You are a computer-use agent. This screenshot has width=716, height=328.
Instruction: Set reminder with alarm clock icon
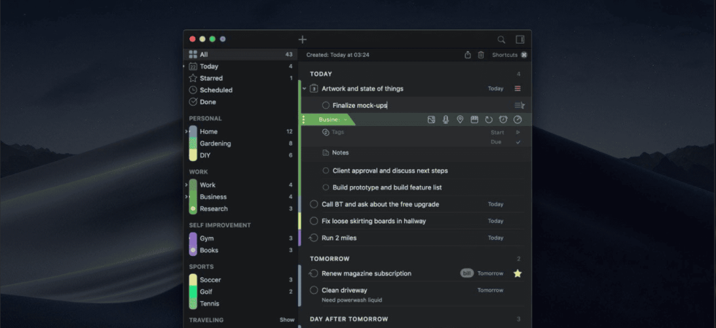coord(503,120)
